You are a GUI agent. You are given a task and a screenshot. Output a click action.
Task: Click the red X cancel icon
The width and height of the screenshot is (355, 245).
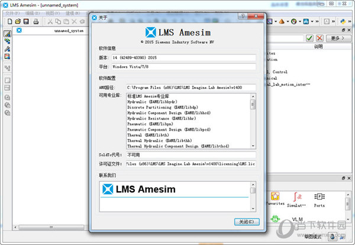(x=319, y=38)
